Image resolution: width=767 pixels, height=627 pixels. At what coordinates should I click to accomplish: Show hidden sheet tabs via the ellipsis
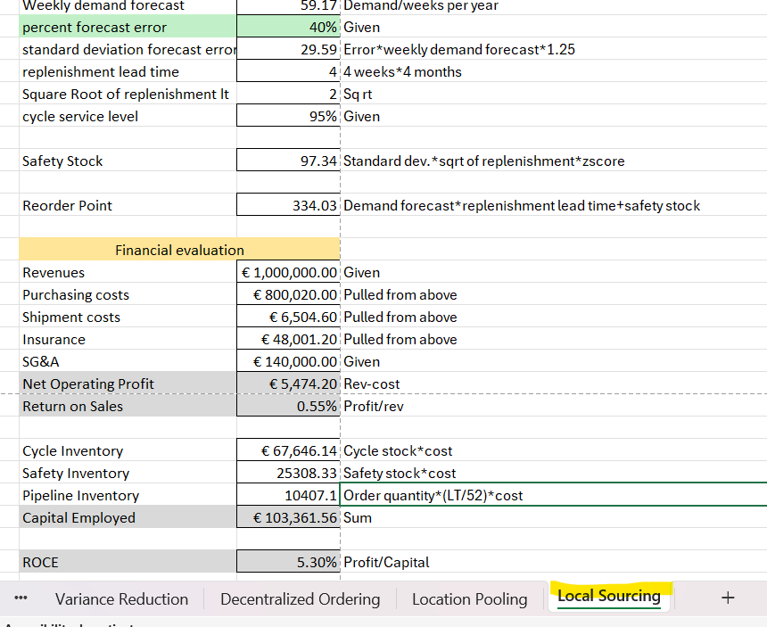21,598
